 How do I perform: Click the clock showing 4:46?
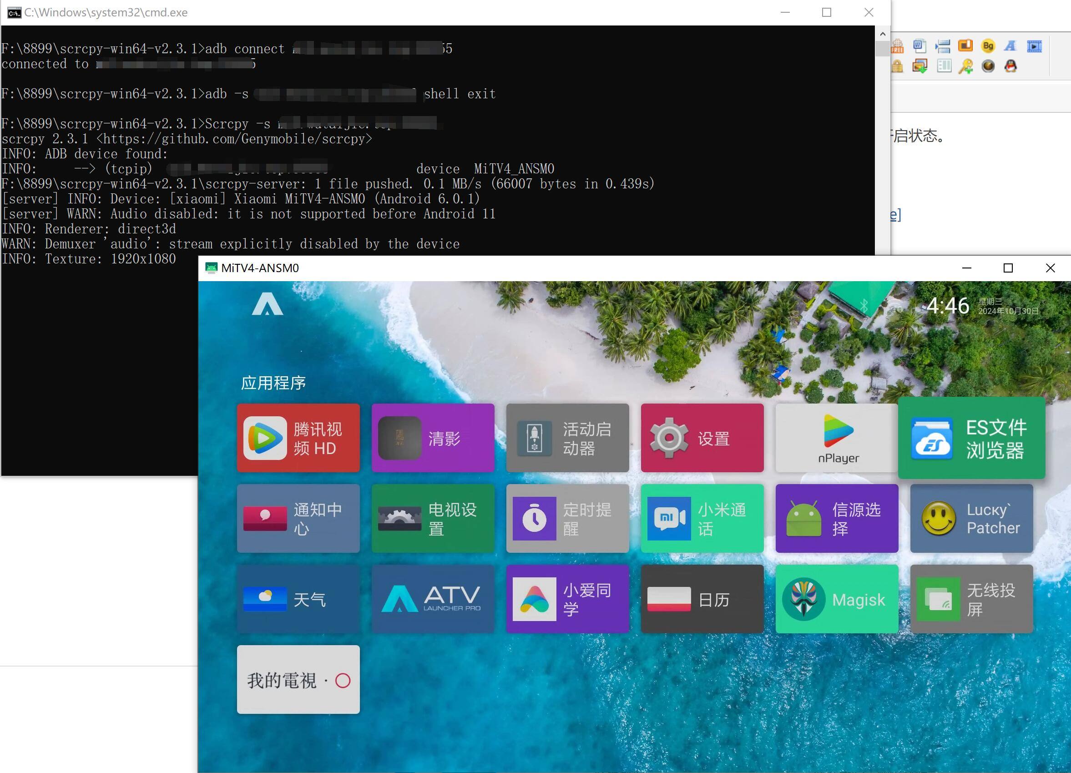click(947, 306)
